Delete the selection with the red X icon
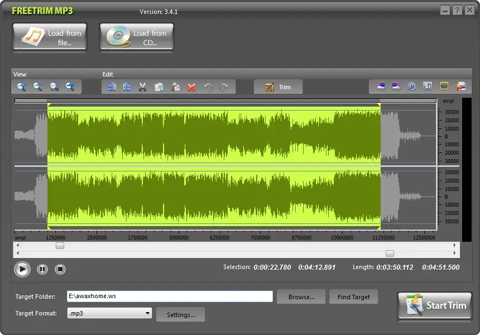 point(191,87)
